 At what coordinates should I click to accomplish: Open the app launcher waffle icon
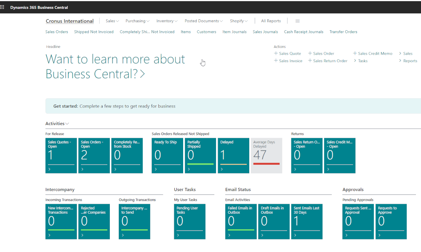click(x=2, y=7)
